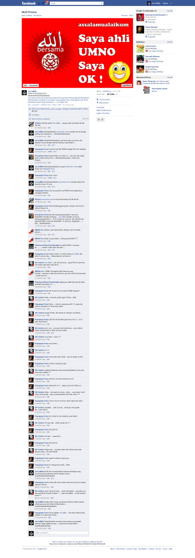The image size is (195, 558).
Task: Click the rotate photo left icon
Action: pos(98,119)
